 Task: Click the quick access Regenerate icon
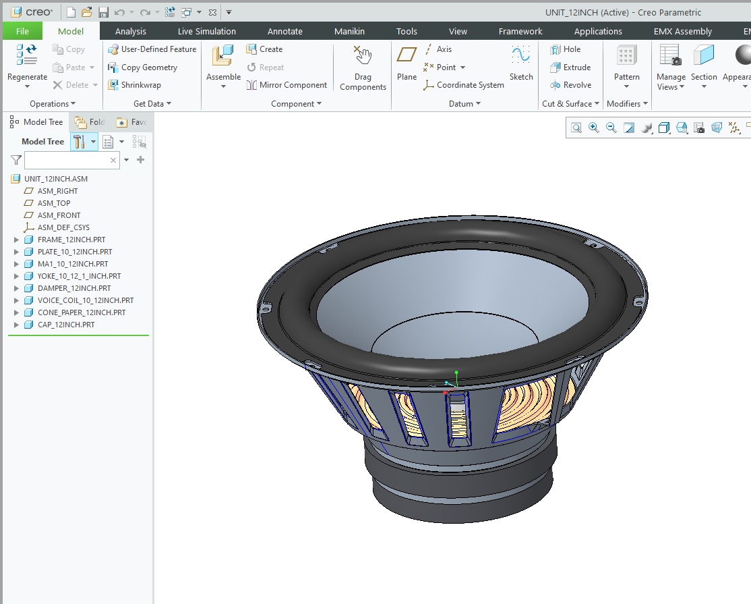click(x=170, y=12)
